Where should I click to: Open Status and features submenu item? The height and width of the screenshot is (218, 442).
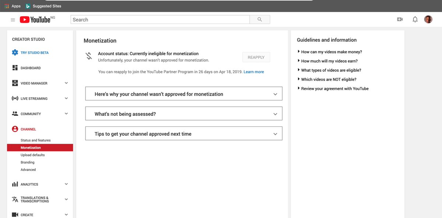[36, 140]
